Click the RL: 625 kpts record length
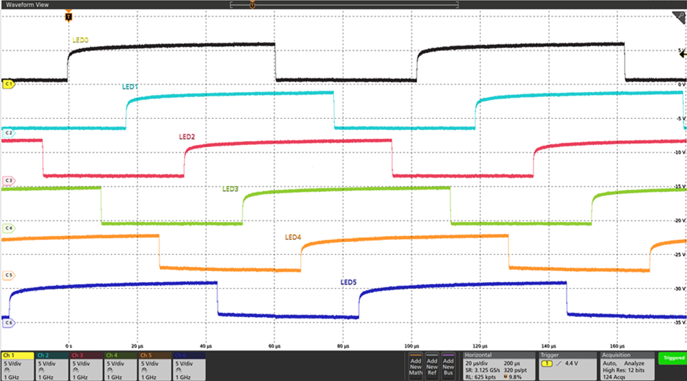687x381 pixels. coord(481,377)
